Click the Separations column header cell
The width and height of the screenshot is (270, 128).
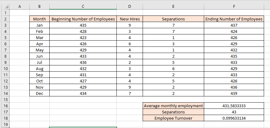click(173, 19)
